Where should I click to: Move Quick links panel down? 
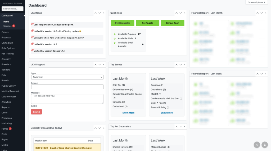click(180, 13)
